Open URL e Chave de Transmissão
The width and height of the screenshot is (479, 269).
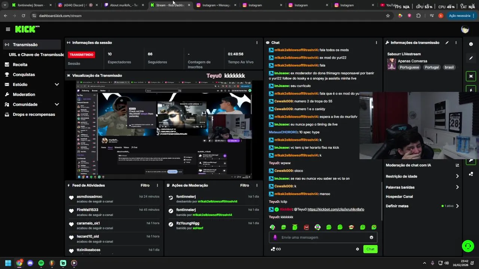[36, 55]
